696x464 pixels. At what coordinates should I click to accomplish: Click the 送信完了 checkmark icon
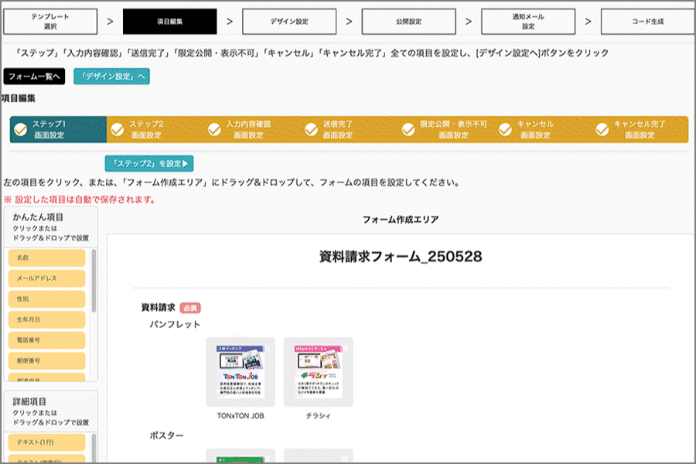tap(312, 129)
